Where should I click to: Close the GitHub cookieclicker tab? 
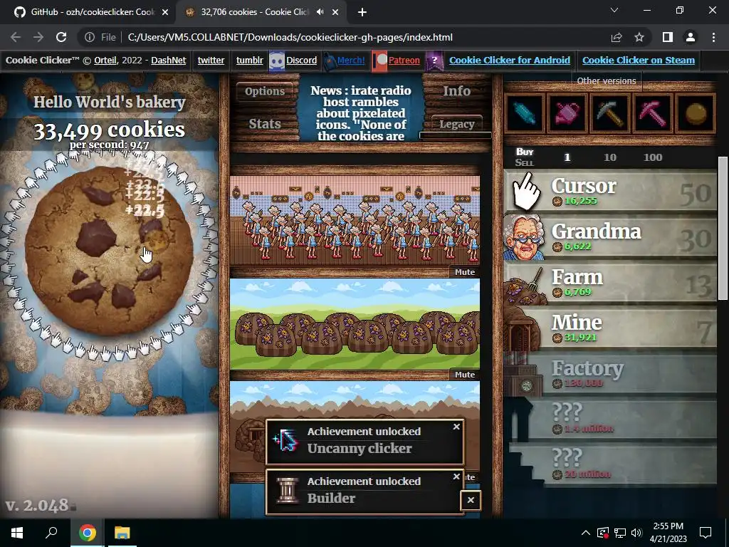coord(165,12)
